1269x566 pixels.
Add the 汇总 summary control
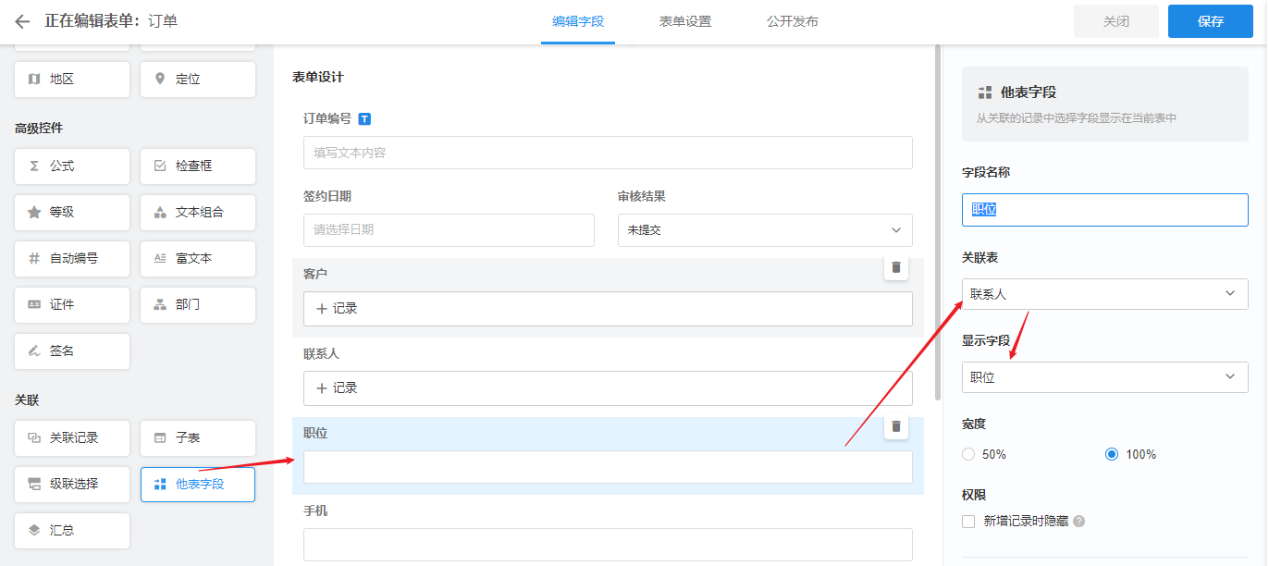[x=72, y=531]
